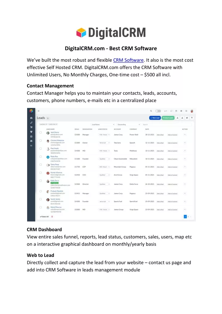Click the fullscreen expand icon in the top bar

pyautogui.click(x=186, y=111)
